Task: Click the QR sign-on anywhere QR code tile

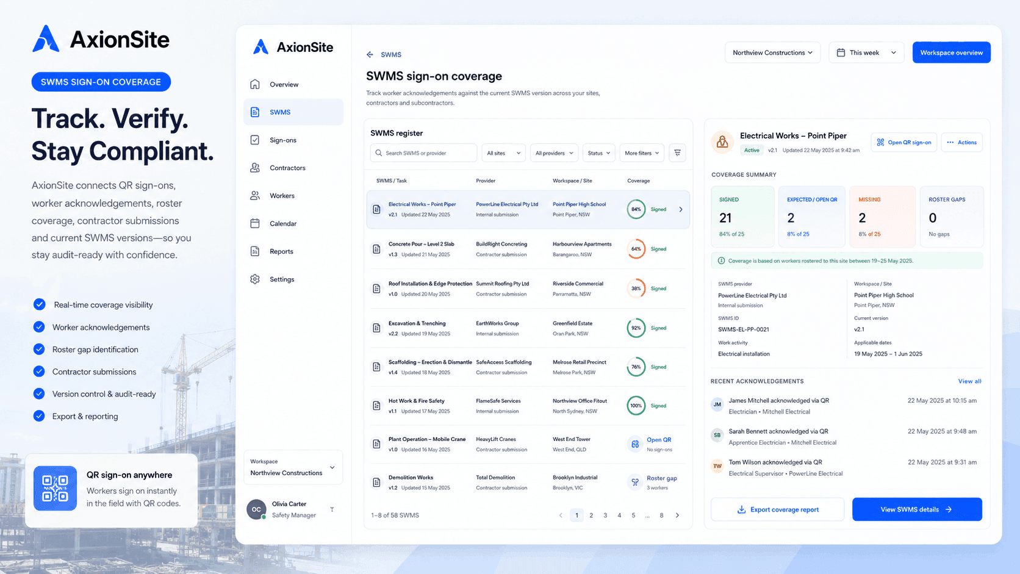Action: (55, 488)
